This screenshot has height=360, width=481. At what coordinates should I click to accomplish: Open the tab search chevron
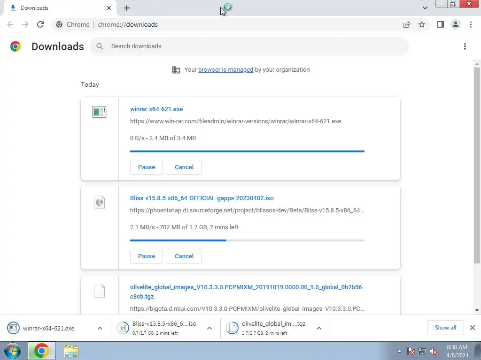click(425, 8)
